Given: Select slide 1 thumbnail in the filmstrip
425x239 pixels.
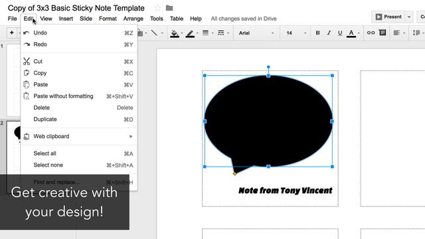Looking at the screenshot, I should click(13, 80).
